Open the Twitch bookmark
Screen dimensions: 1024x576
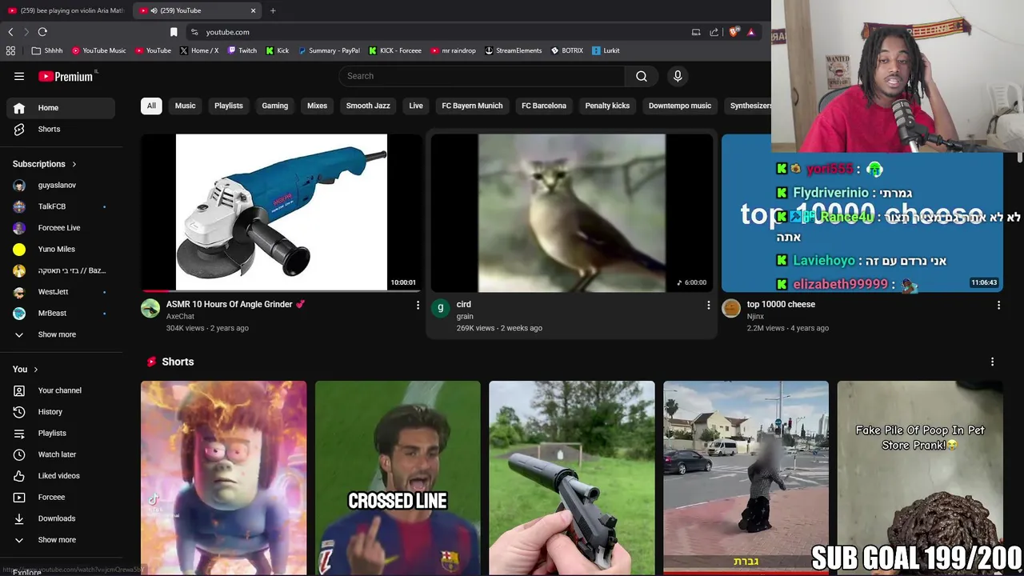[x=242, y=50]
